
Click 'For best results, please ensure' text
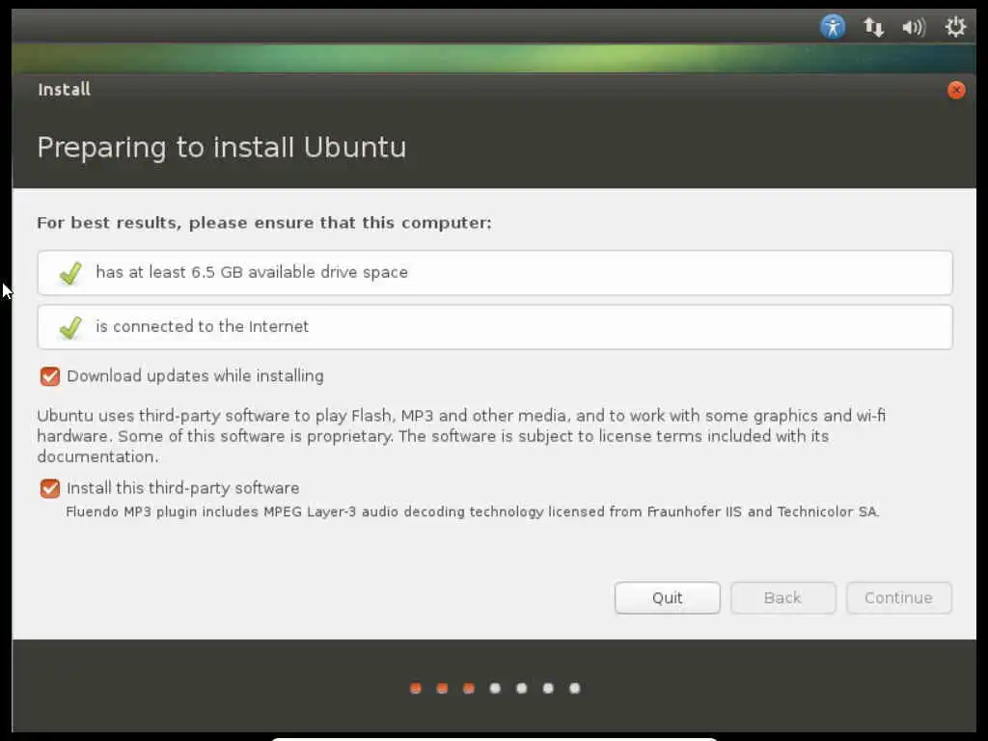pos(264,223)
